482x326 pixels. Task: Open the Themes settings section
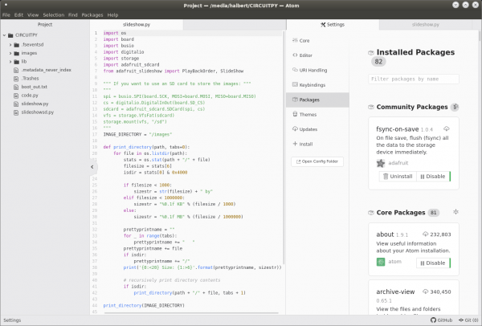coord(308,115)
